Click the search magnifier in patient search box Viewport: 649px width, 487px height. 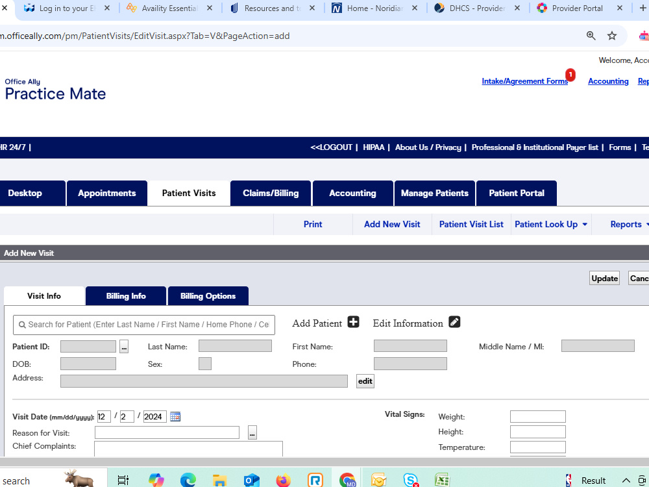pos(22,325)
